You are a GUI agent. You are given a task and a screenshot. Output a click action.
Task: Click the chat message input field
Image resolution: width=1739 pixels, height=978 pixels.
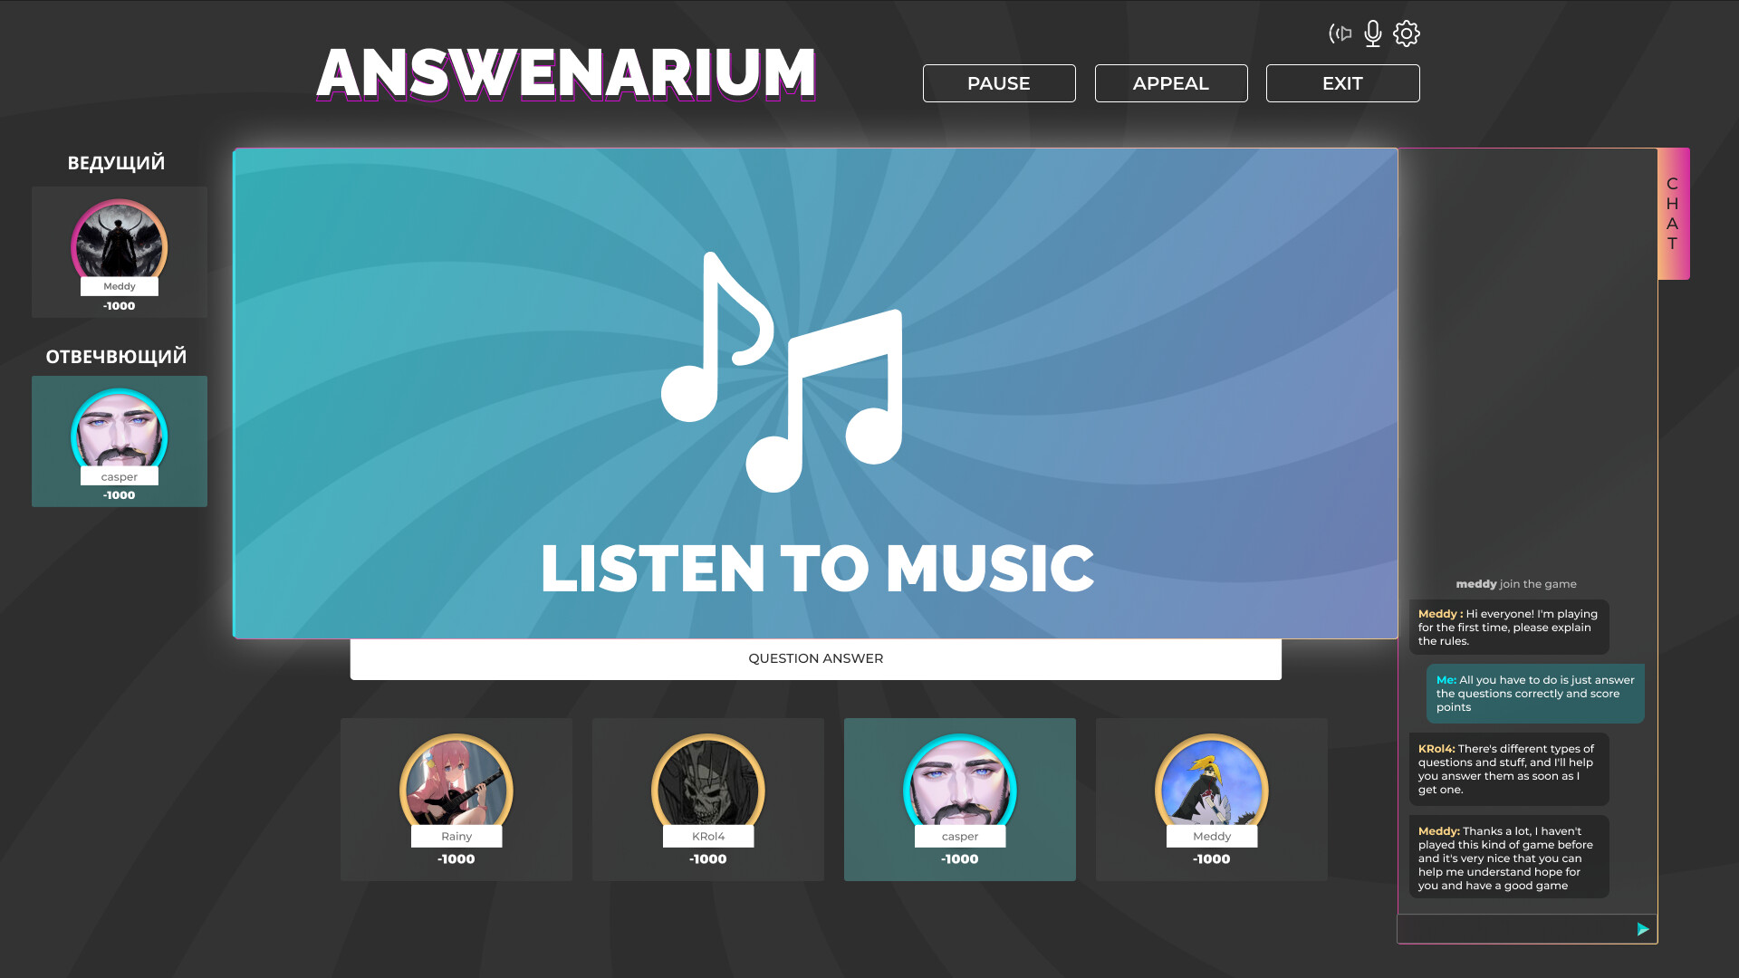point(1516,929)
